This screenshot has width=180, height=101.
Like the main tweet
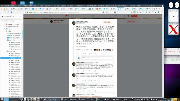pyautogui.click(x=89, y=54)
